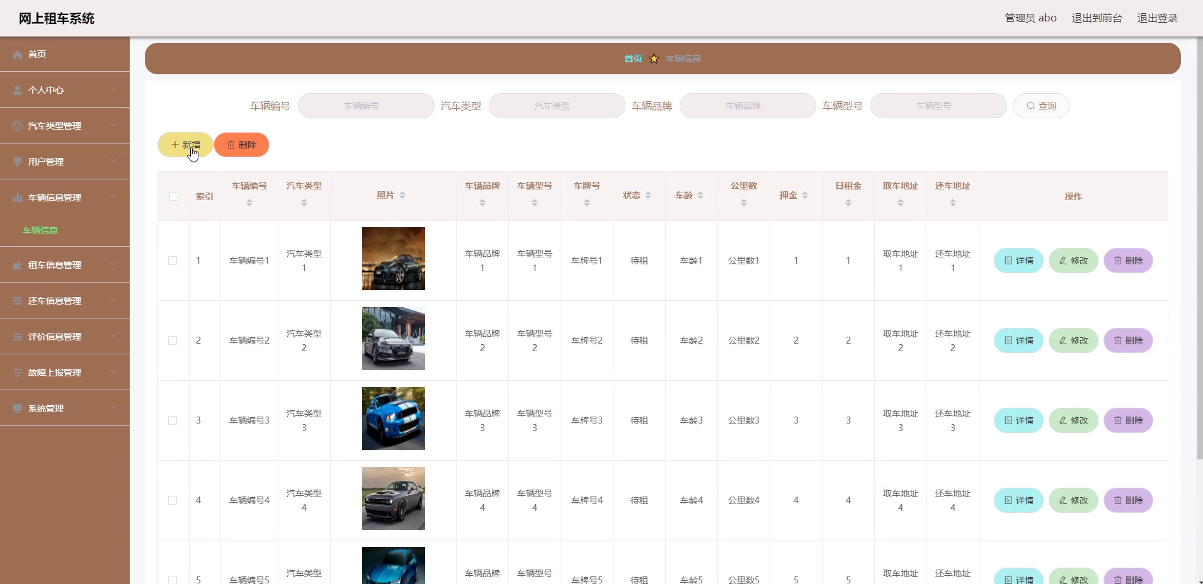Open the 首页 sidebar menu item
The height and width of the screenshot is (584, 1203).
pos(65,54)
